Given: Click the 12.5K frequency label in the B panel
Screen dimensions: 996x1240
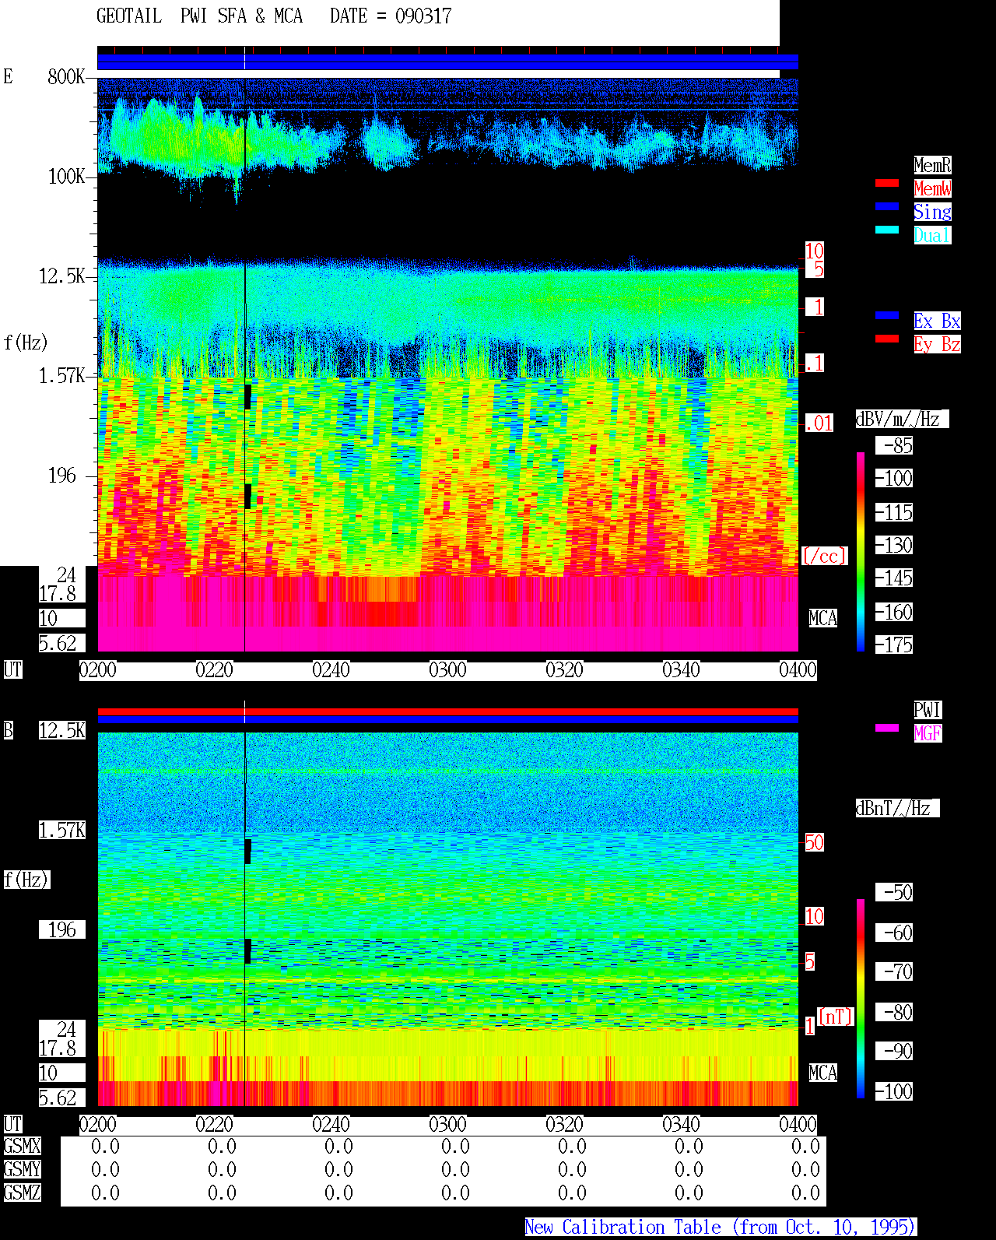Looking at the screenshot, I should click(62, 730).
